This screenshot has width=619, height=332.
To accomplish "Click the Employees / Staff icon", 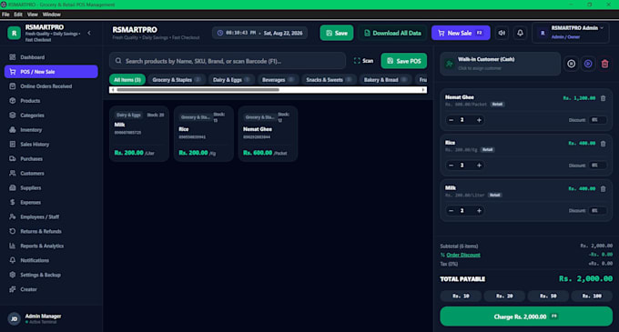I will [13, 216].
